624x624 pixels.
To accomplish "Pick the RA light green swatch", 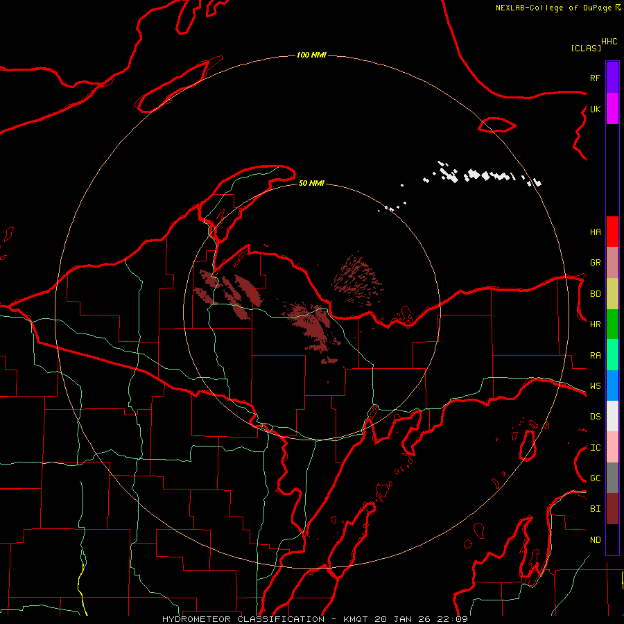I will pos(612,354).
